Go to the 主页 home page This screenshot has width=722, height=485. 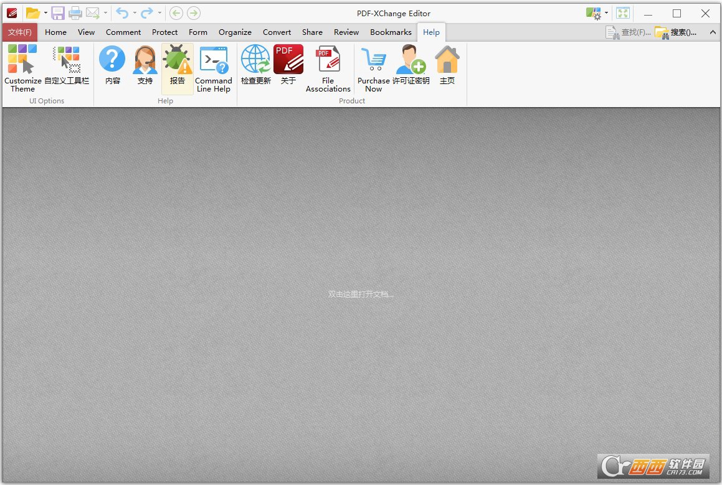pyautogui.click(x=447, y=65)
